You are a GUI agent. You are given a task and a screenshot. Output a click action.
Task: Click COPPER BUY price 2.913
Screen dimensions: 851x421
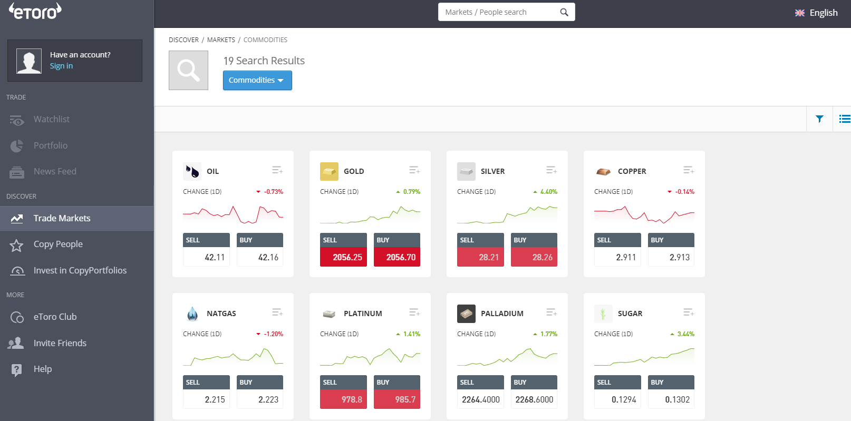[x=671, y=257]
